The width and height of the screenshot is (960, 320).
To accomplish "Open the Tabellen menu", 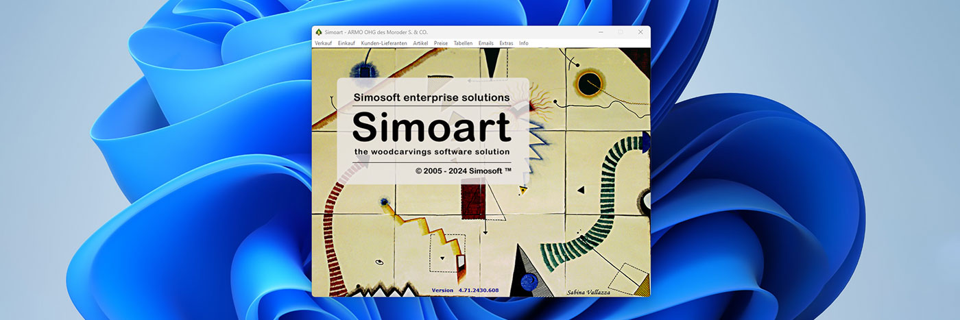I will [x=463, y=43].
